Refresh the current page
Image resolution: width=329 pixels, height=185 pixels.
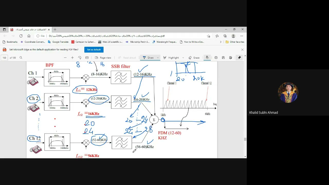(21, 36)
